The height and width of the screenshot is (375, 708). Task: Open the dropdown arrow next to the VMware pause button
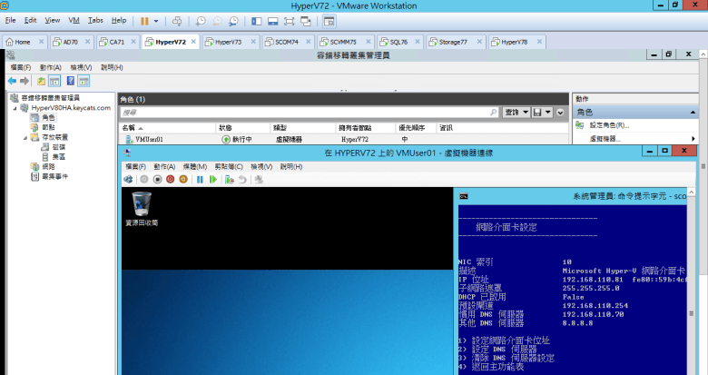[x=156, y=20]
